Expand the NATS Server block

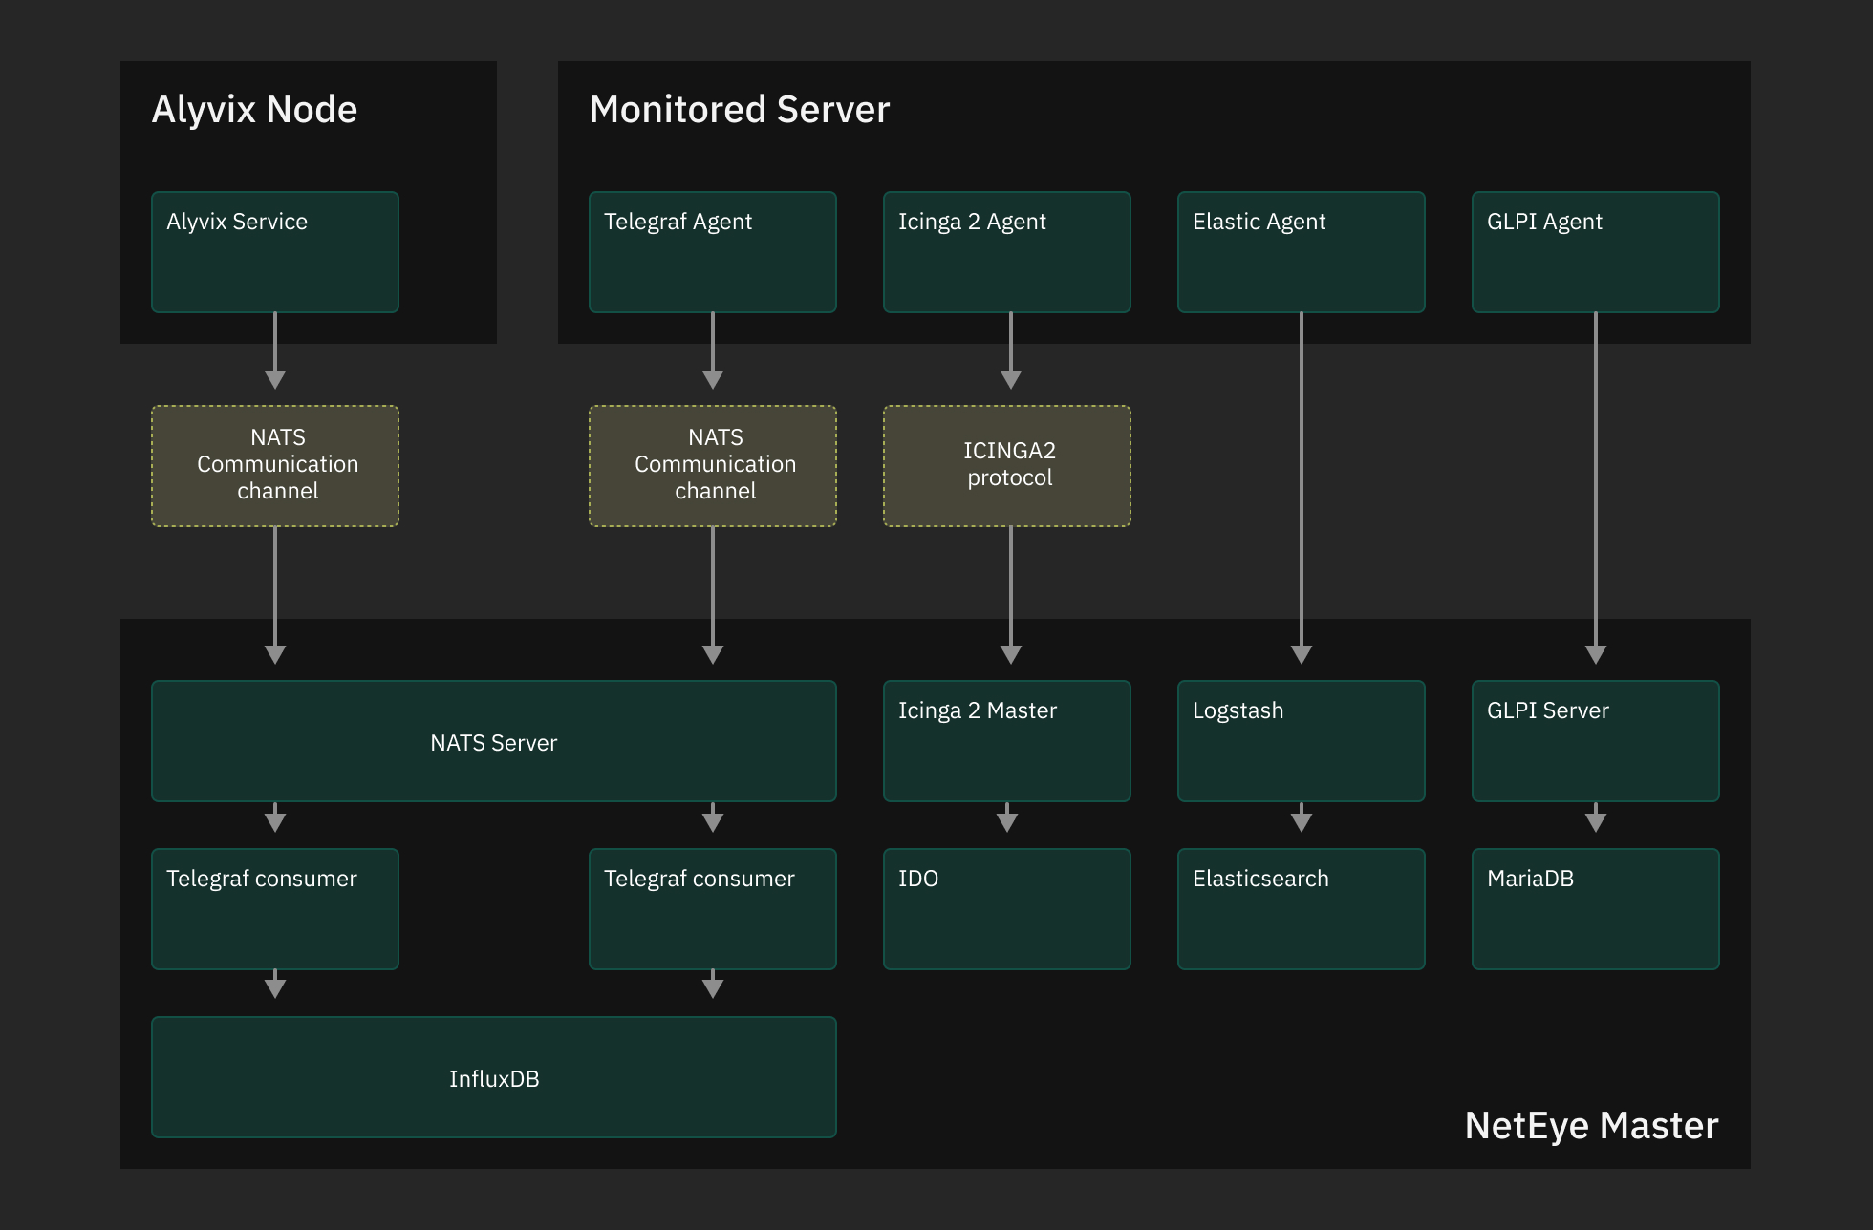[x=493, y=740]
